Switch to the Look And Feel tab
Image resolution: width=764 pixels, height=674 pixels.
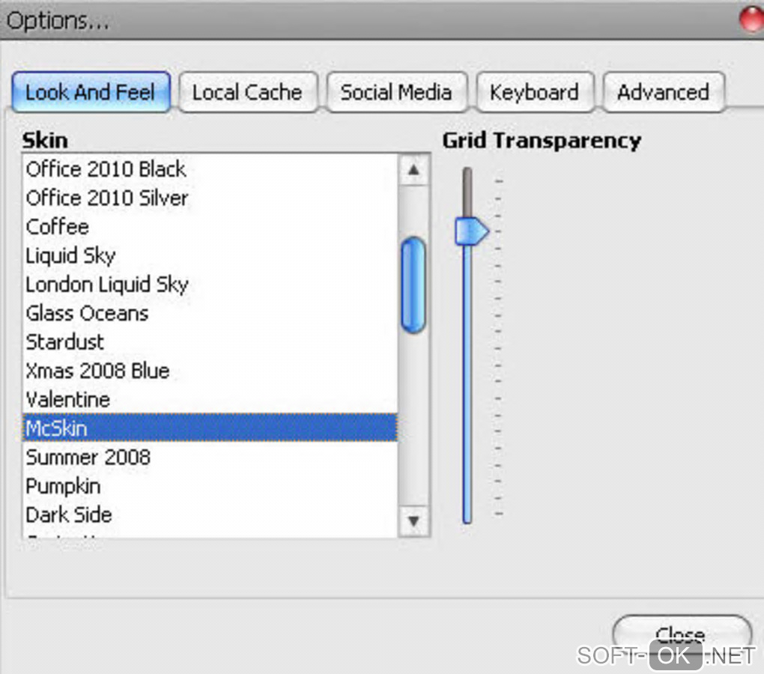point(91,92)
